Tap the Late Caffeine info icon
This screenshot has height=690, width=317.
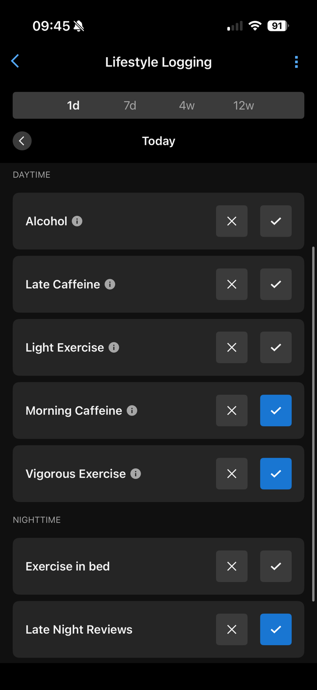click(x=110, y=284)
